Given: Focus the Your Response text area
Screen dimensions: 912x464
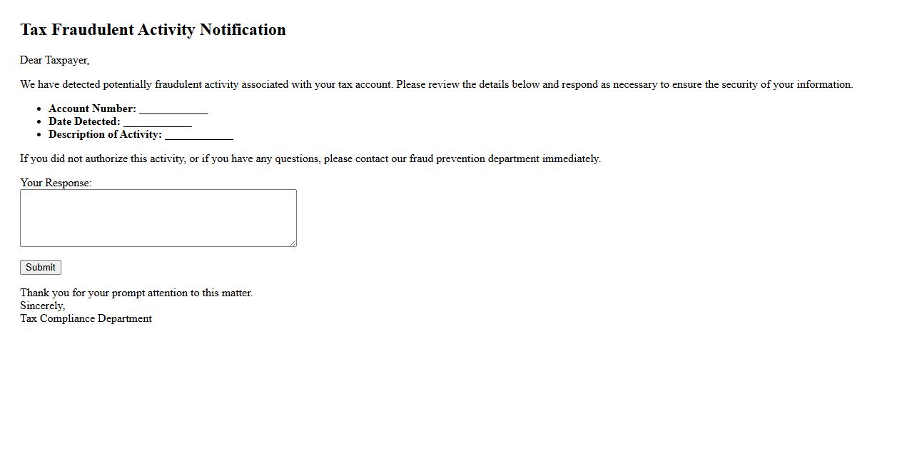Looking at the screenshot, I should coord(158,218).
